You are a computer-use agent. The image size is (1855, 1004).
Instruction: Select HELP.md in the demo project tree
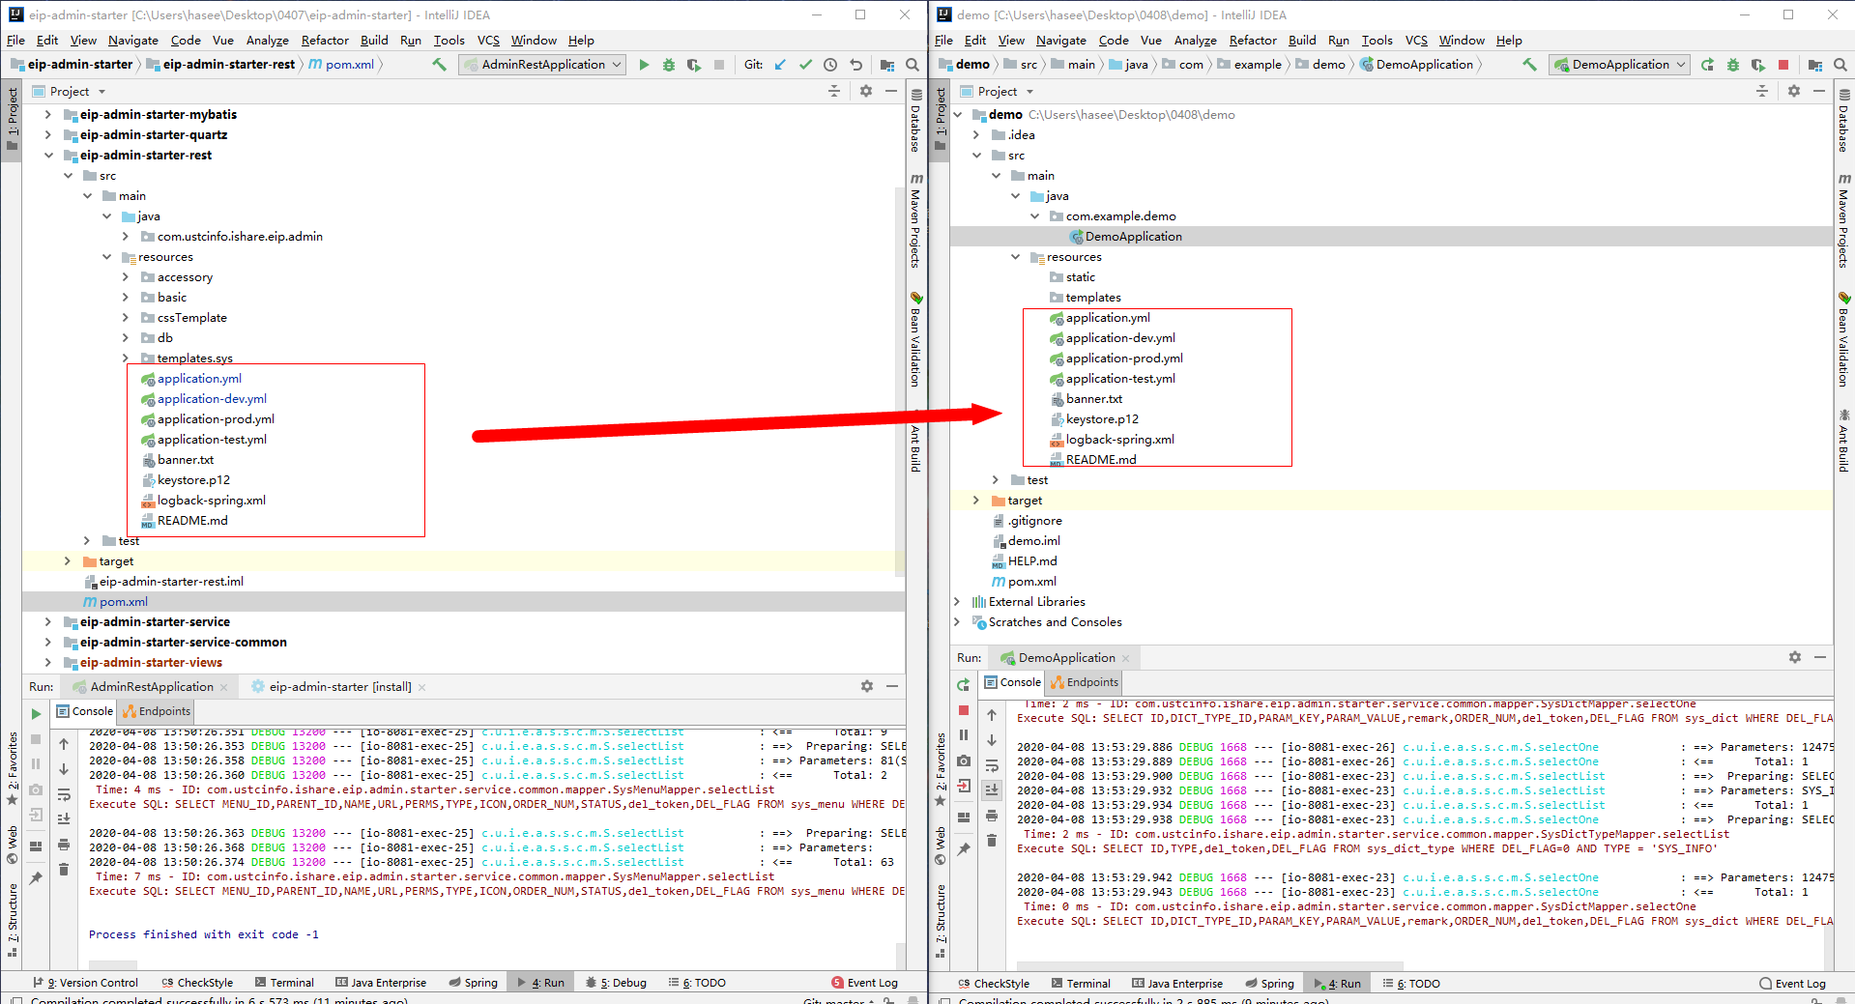pyautogui.click(x=1032, y=561)
